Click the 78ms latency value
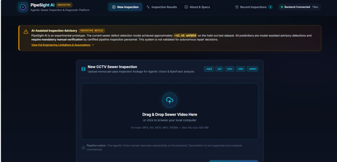This screenshot has width=337, height=162. pyautogui.click(x=315, y=7)
